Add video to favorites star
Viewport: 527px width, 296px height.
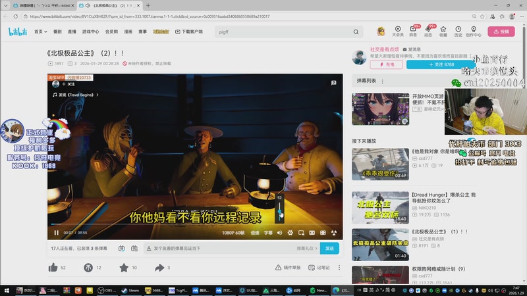point(124,268)
